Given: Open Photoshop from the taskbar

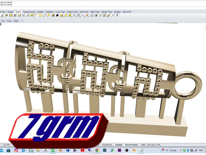Looking at the screenshot, I should point(105,150).
